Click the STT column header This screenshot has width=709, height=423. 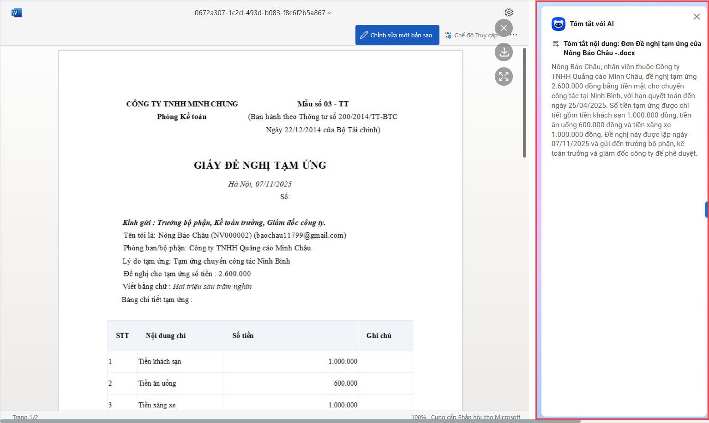coord(122,335)
